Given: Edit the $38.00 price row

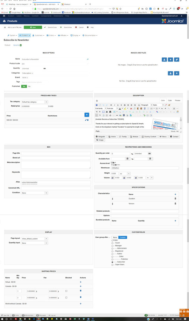Looking at the screenshot, I should pyautogui.click(x=86, y=120).
